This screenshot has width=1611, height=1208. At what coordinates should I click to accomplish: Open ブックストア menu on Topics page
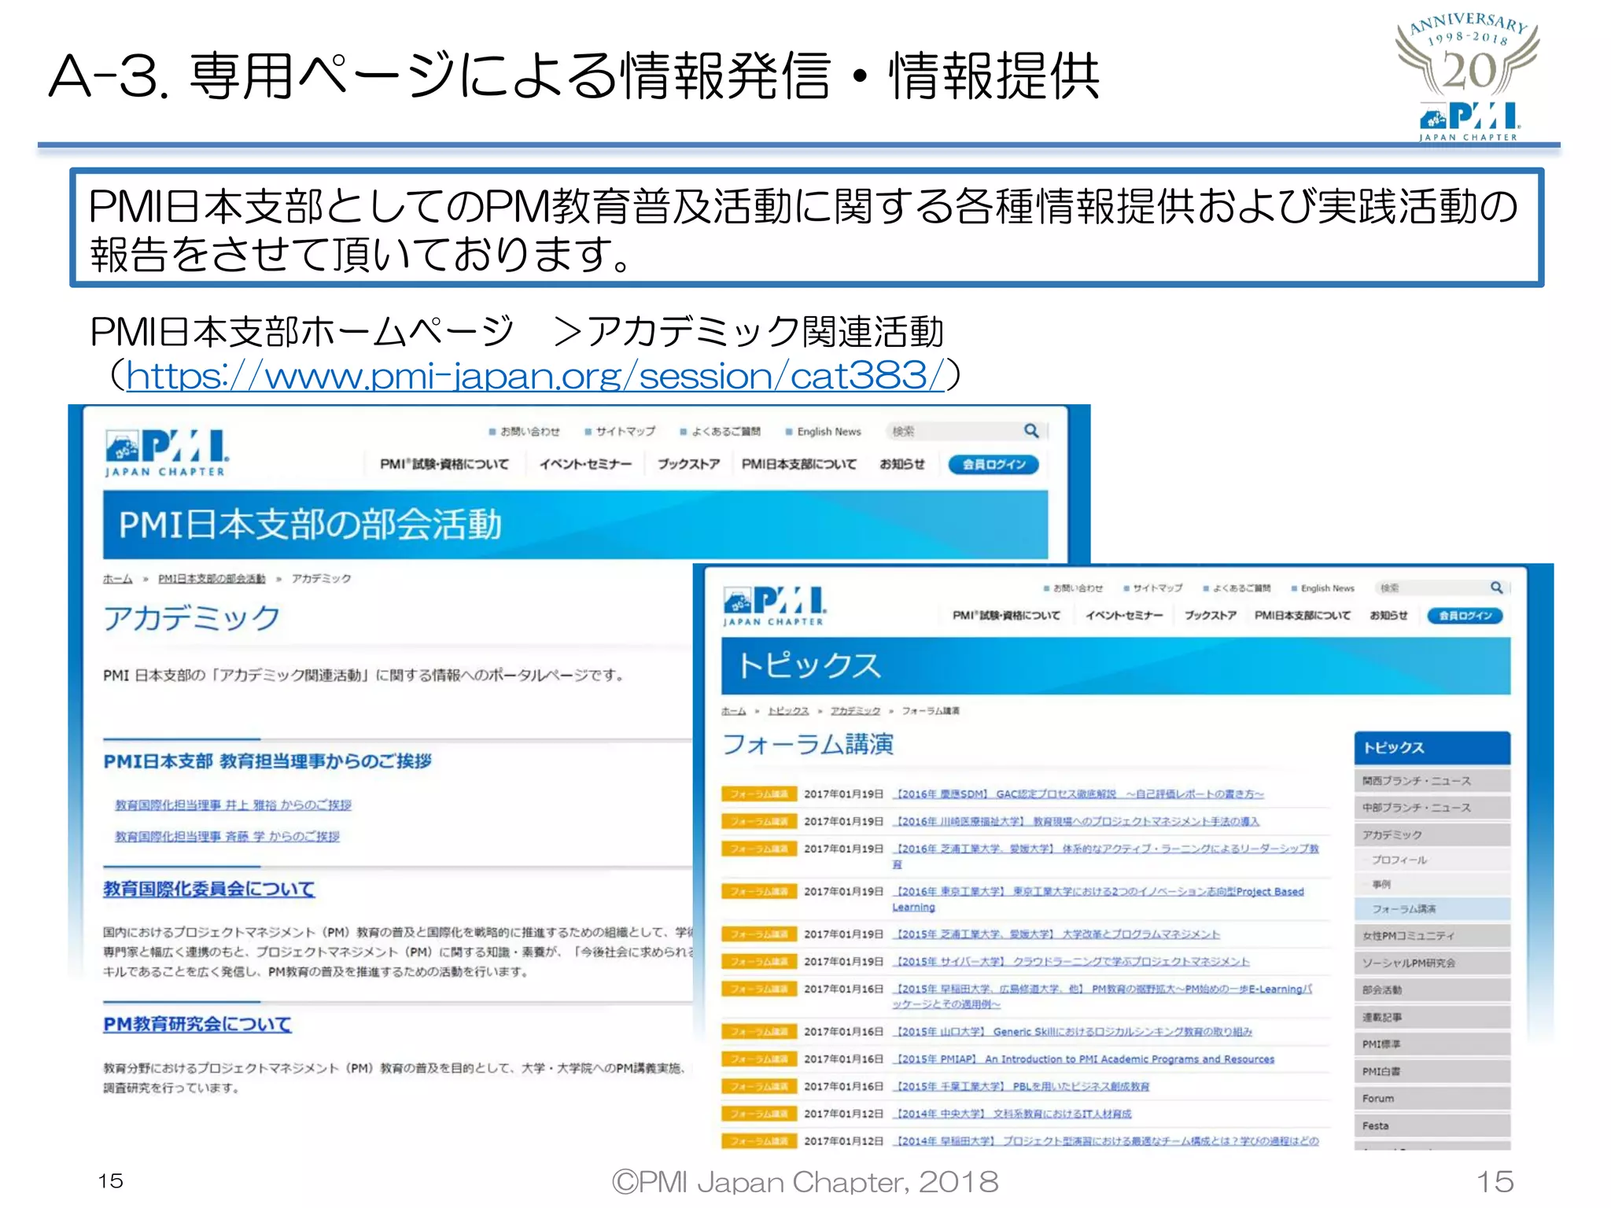1211,615
